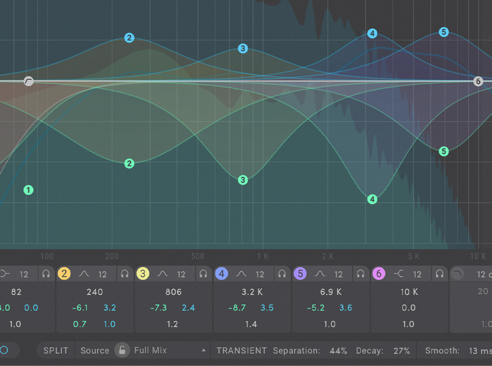
Task: Click the low-pass filter icon in the last band
Action: tap(457, 274)
